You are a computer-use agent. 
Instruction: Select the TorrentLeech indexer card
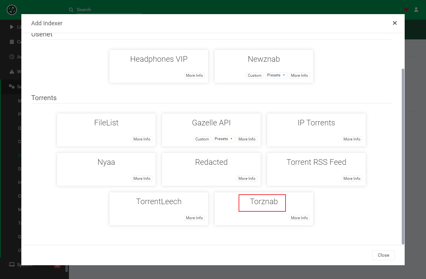click(x=159, y=209)
